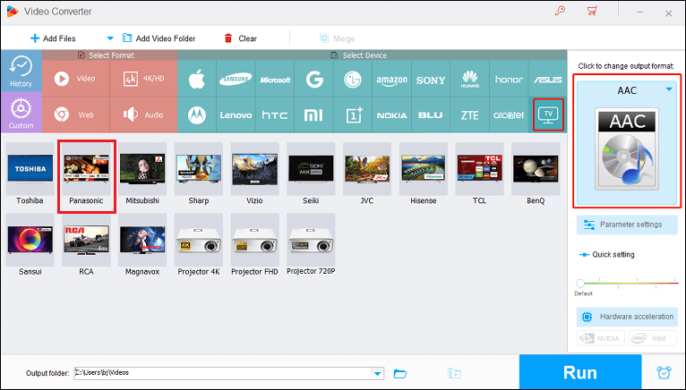Select the Apple device brand icon
This screenshot has width=686, height=390.
click(197, 79)
